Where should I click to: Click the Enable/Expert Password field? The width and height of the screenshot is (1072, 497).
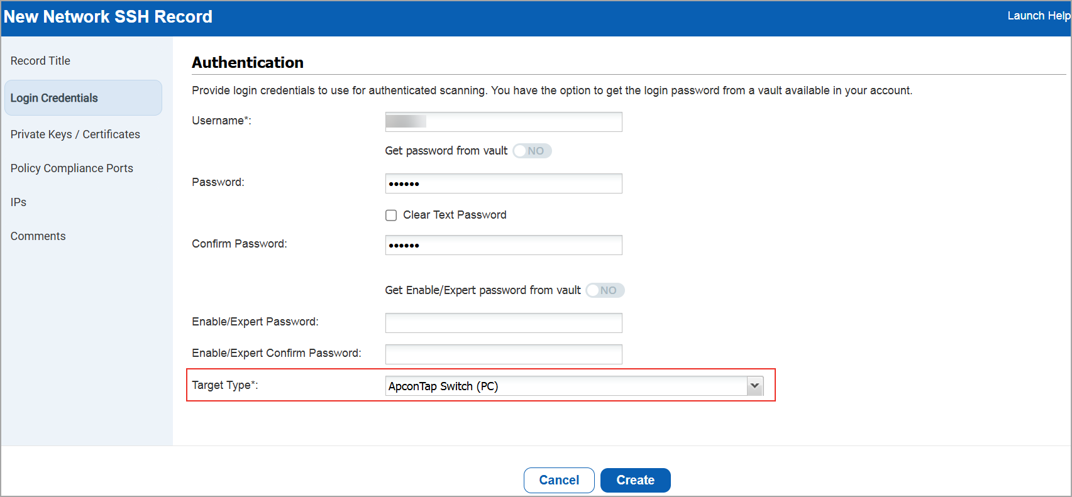tap(503, 323)
